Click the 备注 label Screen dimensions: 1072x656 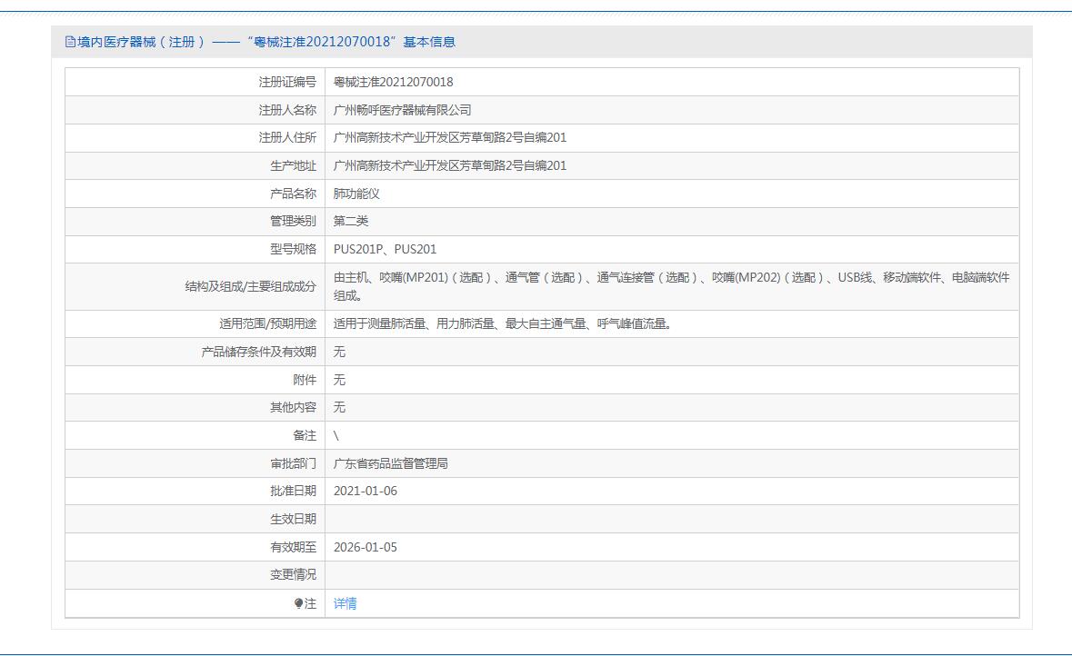(x=305, y=435)
